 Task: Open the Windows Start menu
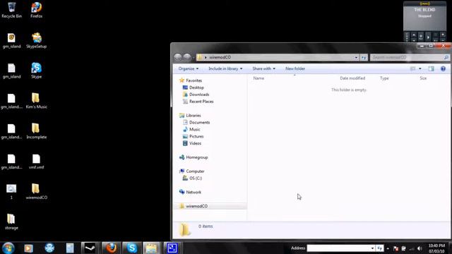click(x=8, y=248)
